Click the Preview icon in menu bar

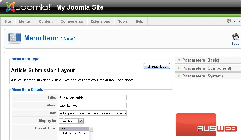click(x=229, y=21)
